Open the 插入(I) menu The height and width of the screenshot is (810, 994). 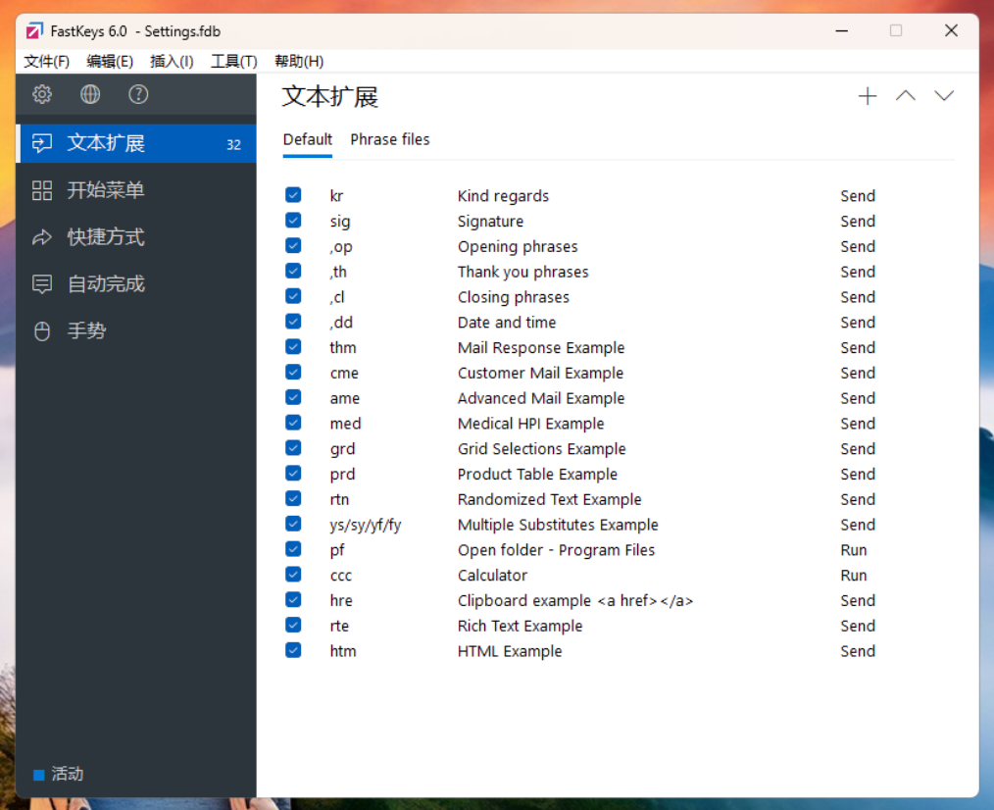[x=172, y=62]
